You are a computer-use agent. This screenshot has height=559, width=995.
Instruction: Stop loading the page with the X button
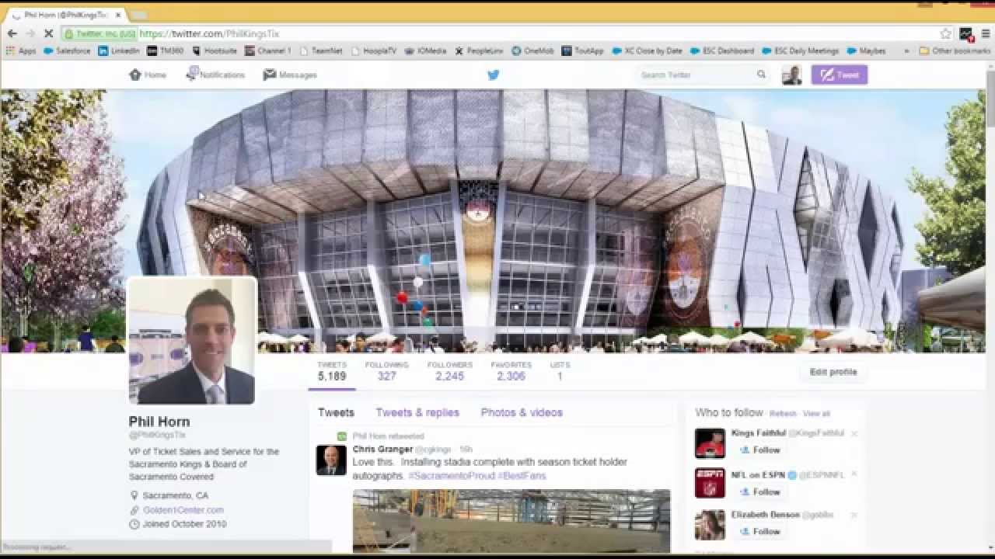[x=48, y=33]
